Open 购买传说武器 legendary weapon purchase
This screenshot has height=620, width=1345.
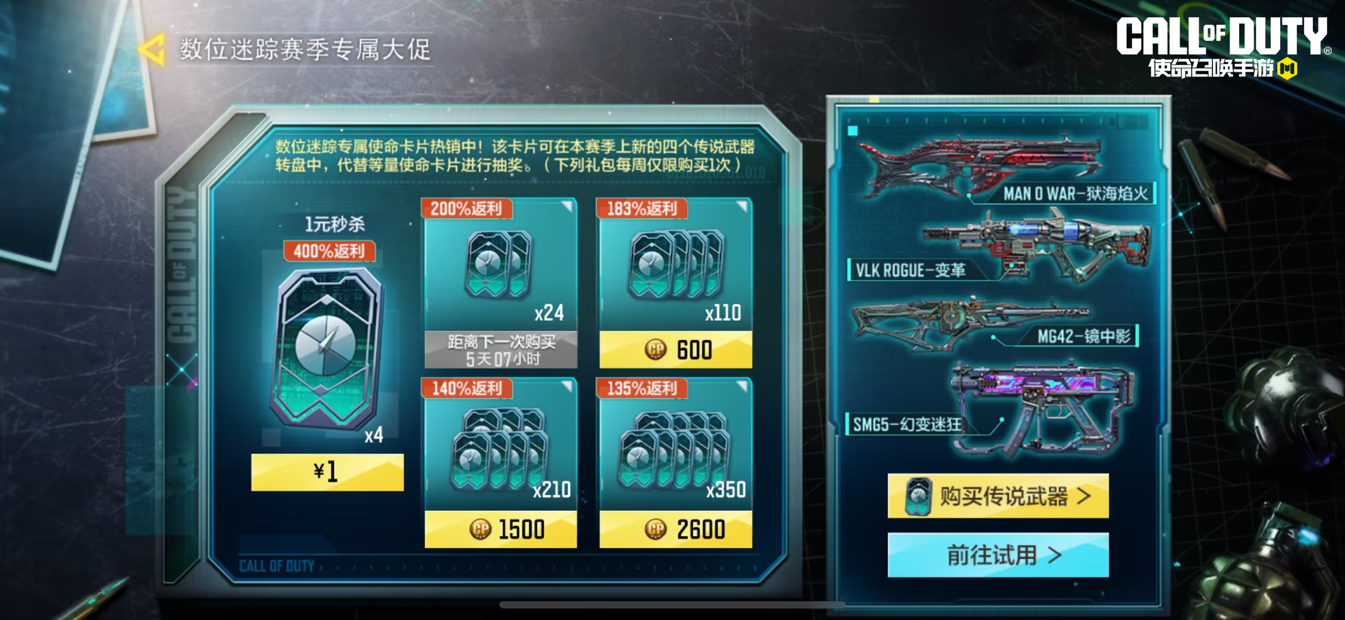(x=998, y=496)
